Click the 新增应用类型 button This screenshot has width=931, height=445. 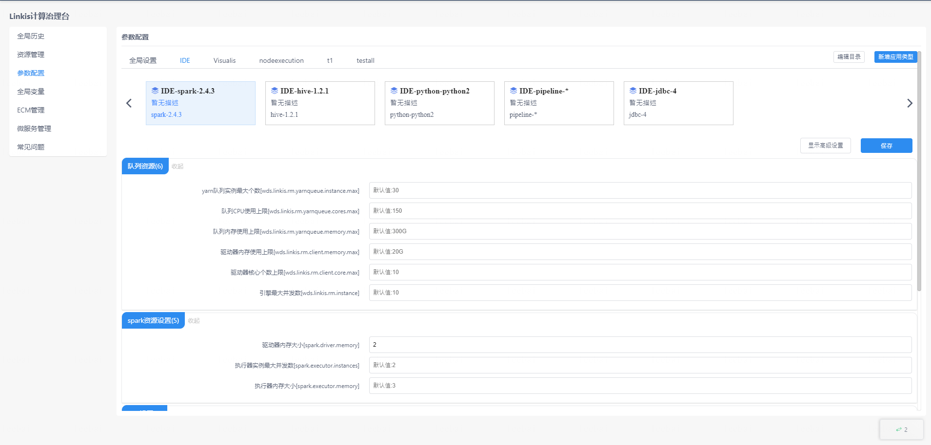895,57
